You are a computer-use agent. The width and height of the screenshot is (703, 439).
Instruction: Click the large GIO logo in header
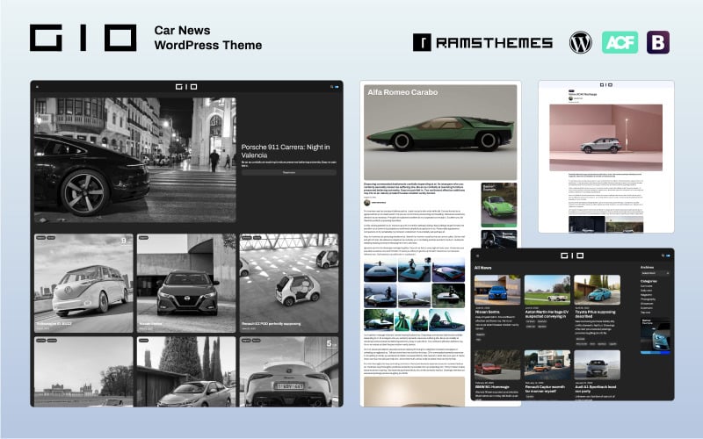click(x=83, y=37)
